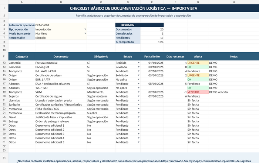Screen dimensions: 259x163
Task: Click the DEMO-001 reference cell
Action: click(61, 25)
